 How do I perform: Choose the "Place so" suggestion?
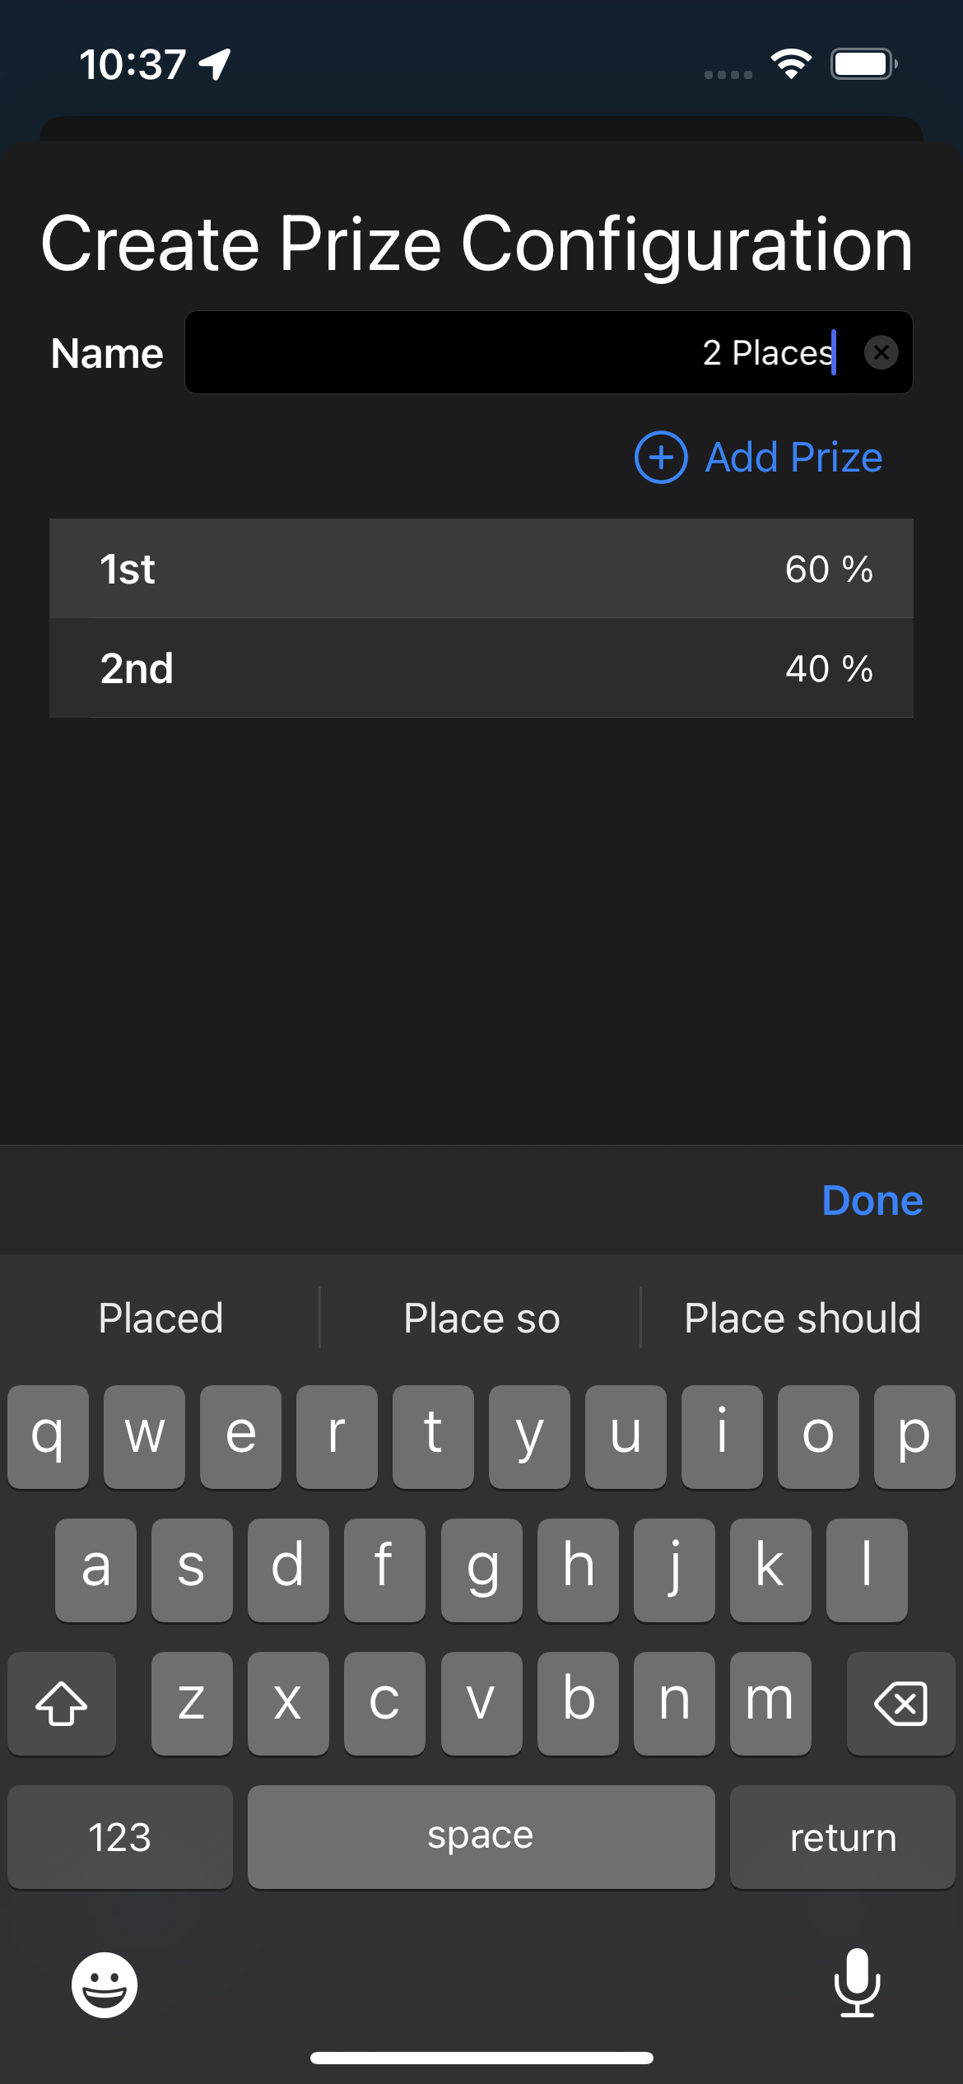[481, 1318]
